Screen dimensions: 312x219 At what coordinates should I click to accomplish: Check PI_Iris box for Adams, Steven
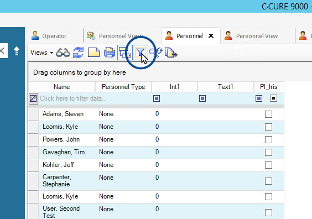point(268,114)
